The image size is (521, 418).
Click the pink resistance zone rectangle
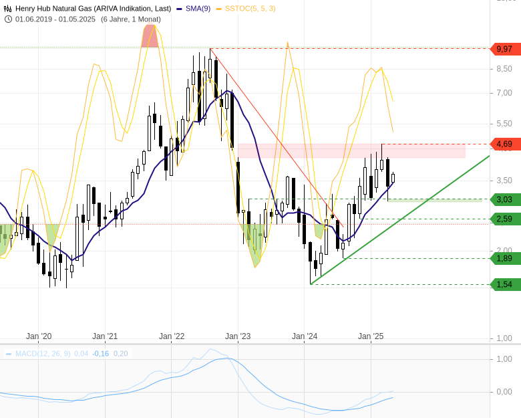point(351,150)
